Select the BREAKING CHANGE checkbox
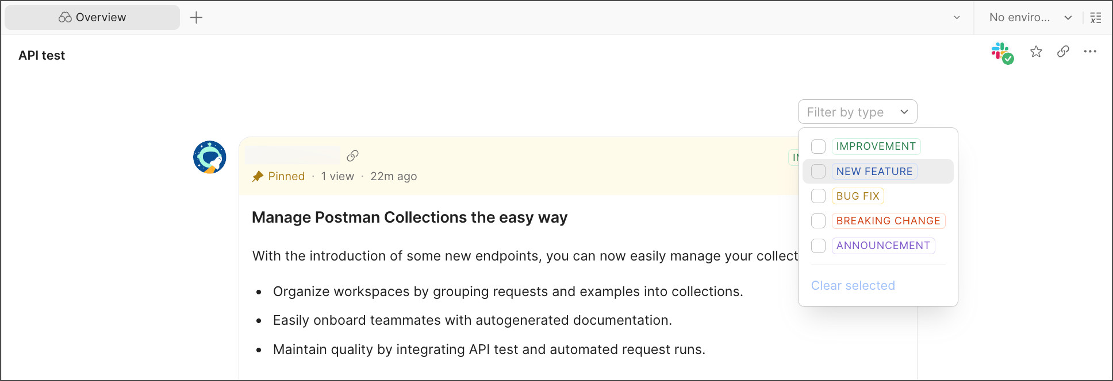The width and height of the screenshot is (1113, 381). 818,221
